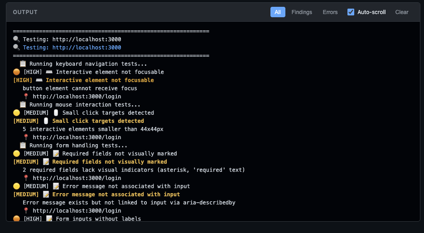The image size is (424, 233).
Task: Click clipboard icon beside form handling tests
Action: click(x=23, y=146)
